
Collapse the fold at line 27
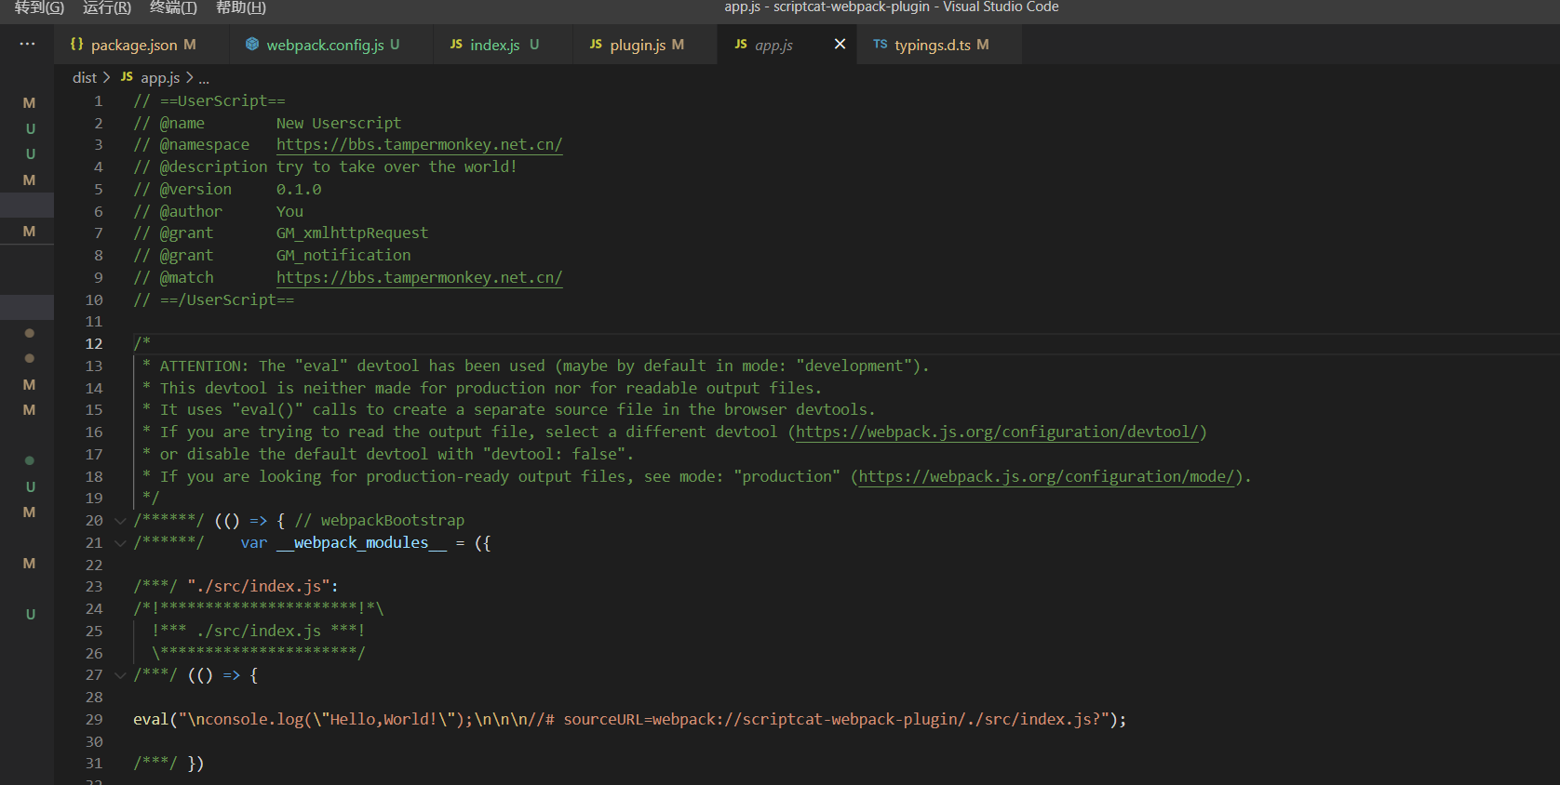click(120, 675)
